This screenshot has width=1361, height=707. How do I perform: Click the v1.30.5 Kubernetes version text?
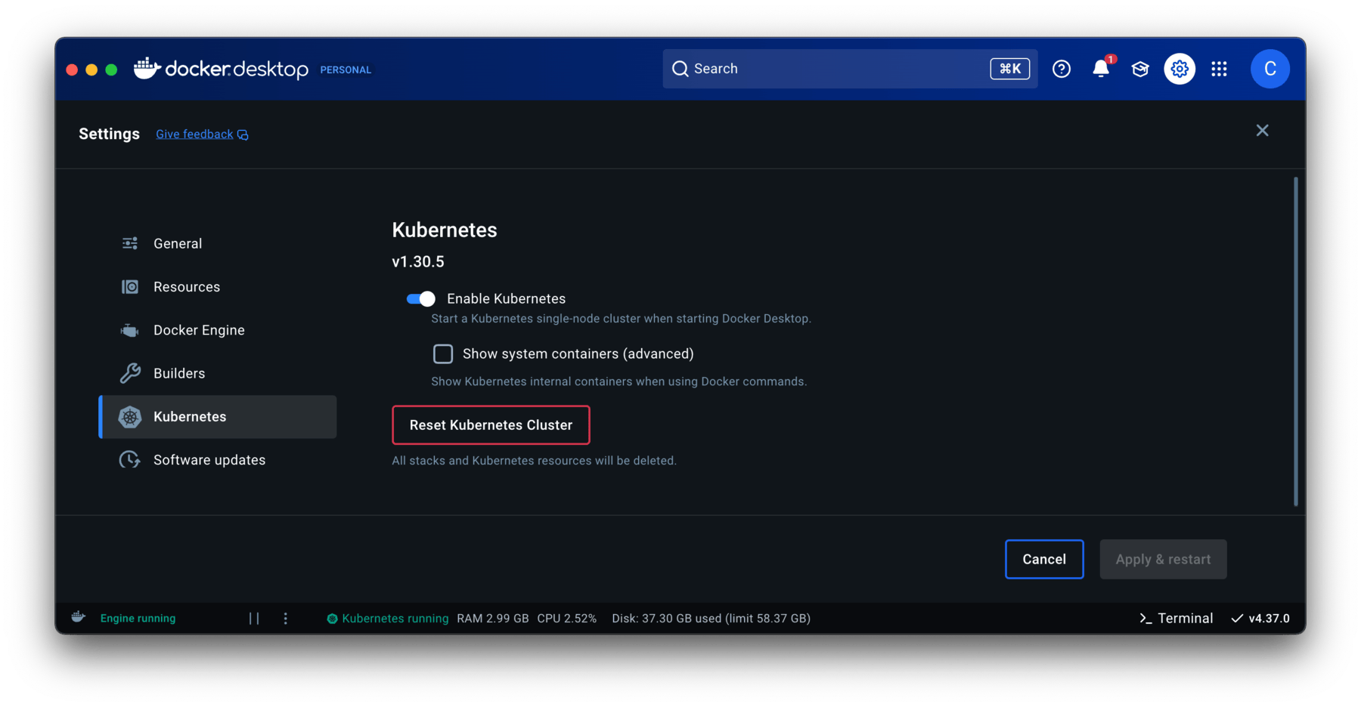418,261
